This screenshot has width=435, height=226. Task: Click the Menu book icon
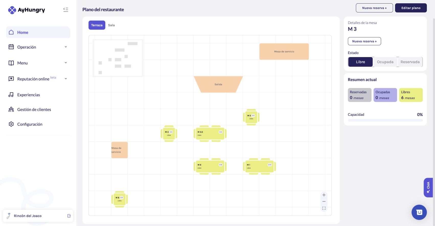[11, 63]
